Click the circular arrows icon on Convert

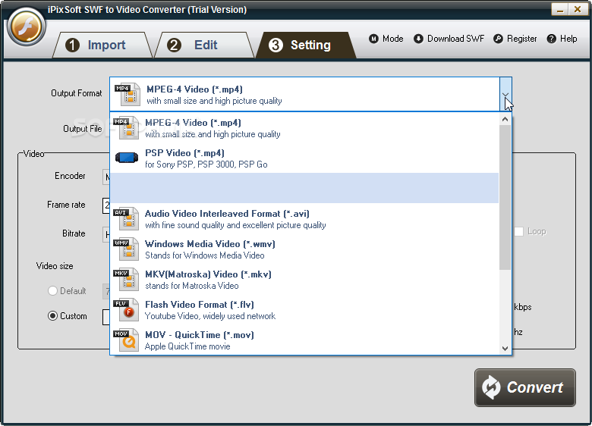pos(491,387)
